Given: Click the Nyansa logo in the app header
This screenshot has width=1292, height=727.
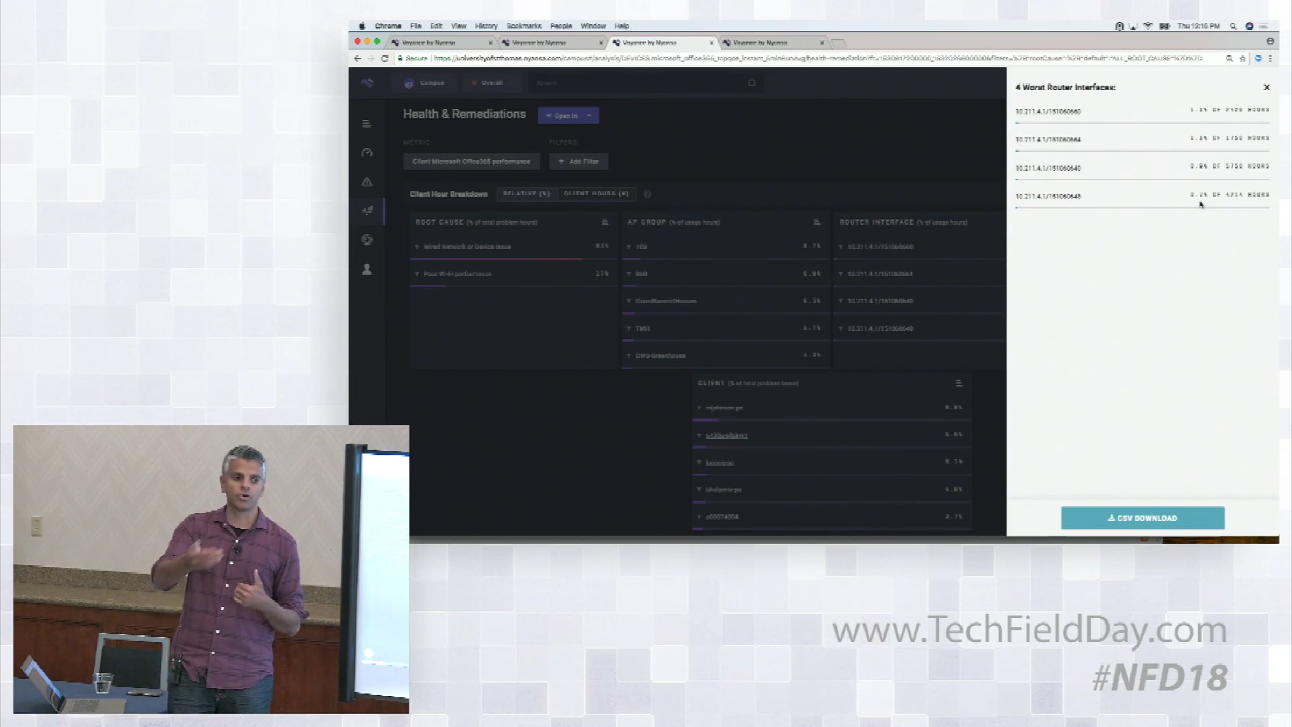Looking at the screenshot, I should (367, 83).
